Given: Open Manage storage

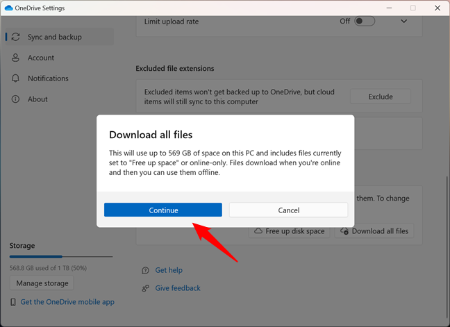Looking at the screenshot, I should 41,283.
